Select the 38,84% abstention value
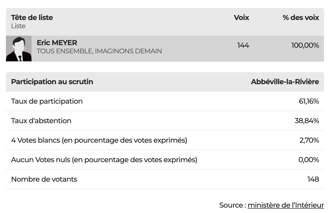 (x=307, y=121)
